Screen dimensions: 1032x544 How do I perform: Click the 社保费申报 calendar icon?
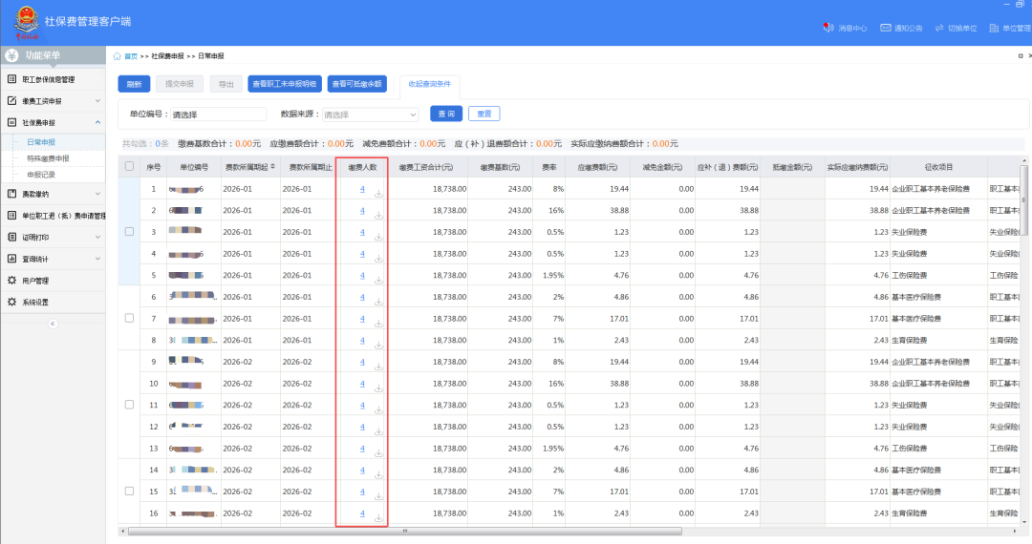tap(11, 122)
